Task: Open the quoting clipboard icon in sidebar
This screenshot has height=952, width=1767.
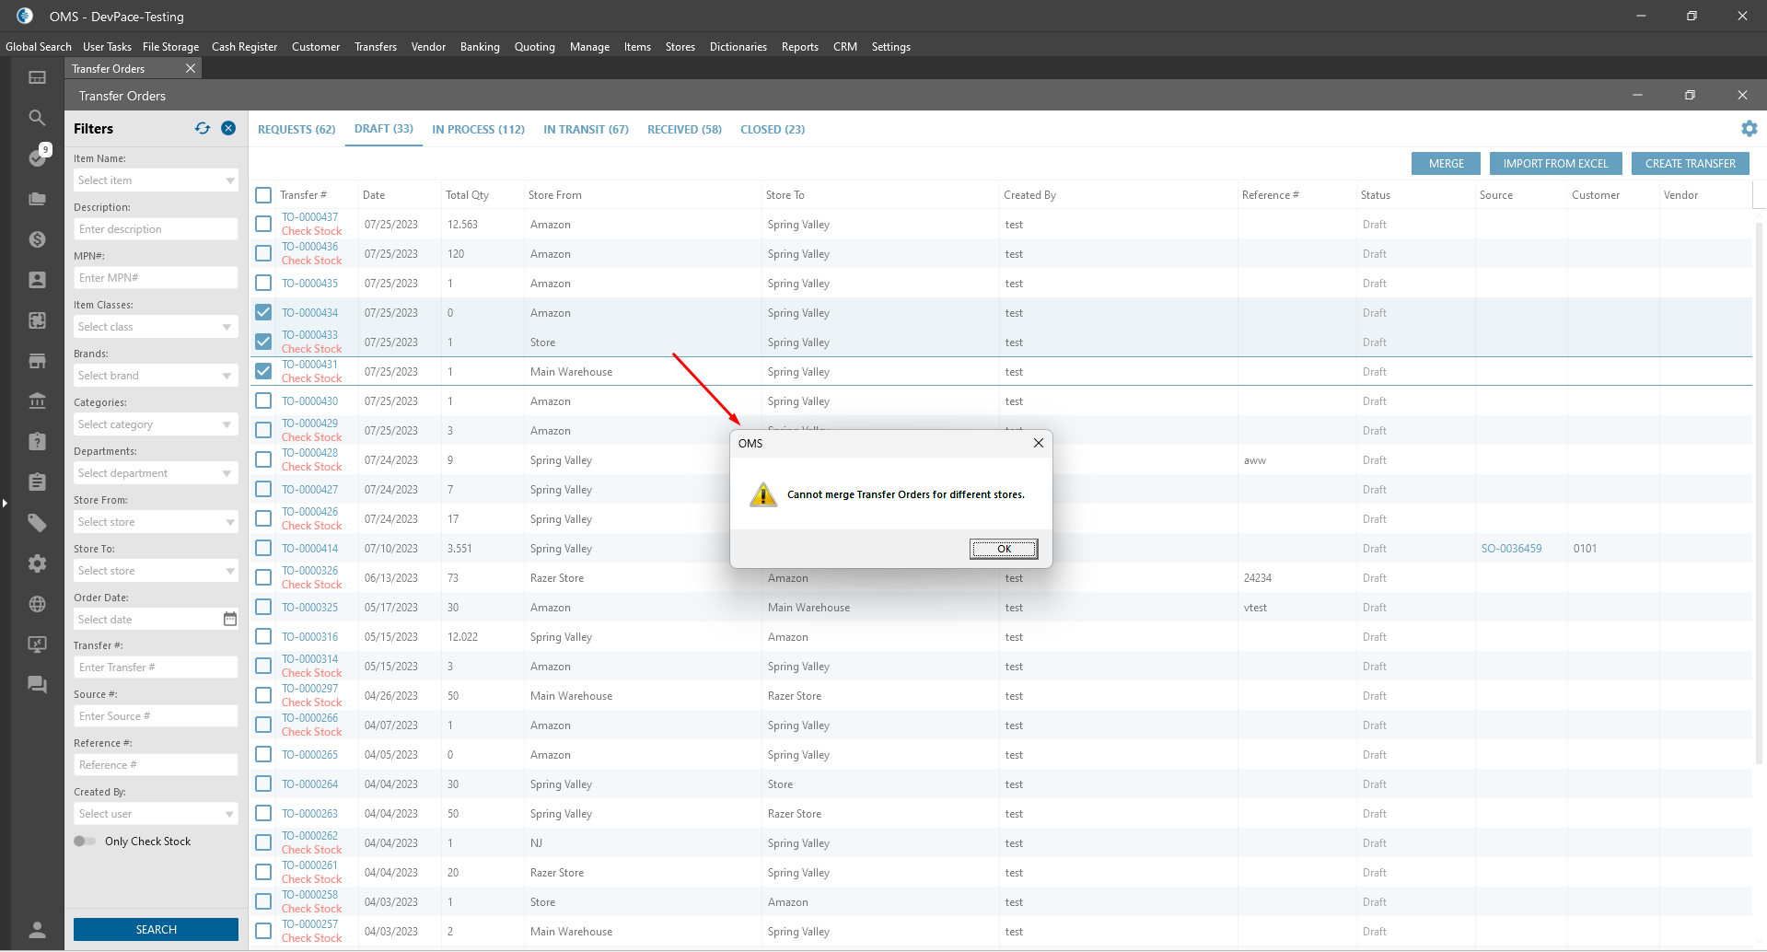Action: click(37, 442)
